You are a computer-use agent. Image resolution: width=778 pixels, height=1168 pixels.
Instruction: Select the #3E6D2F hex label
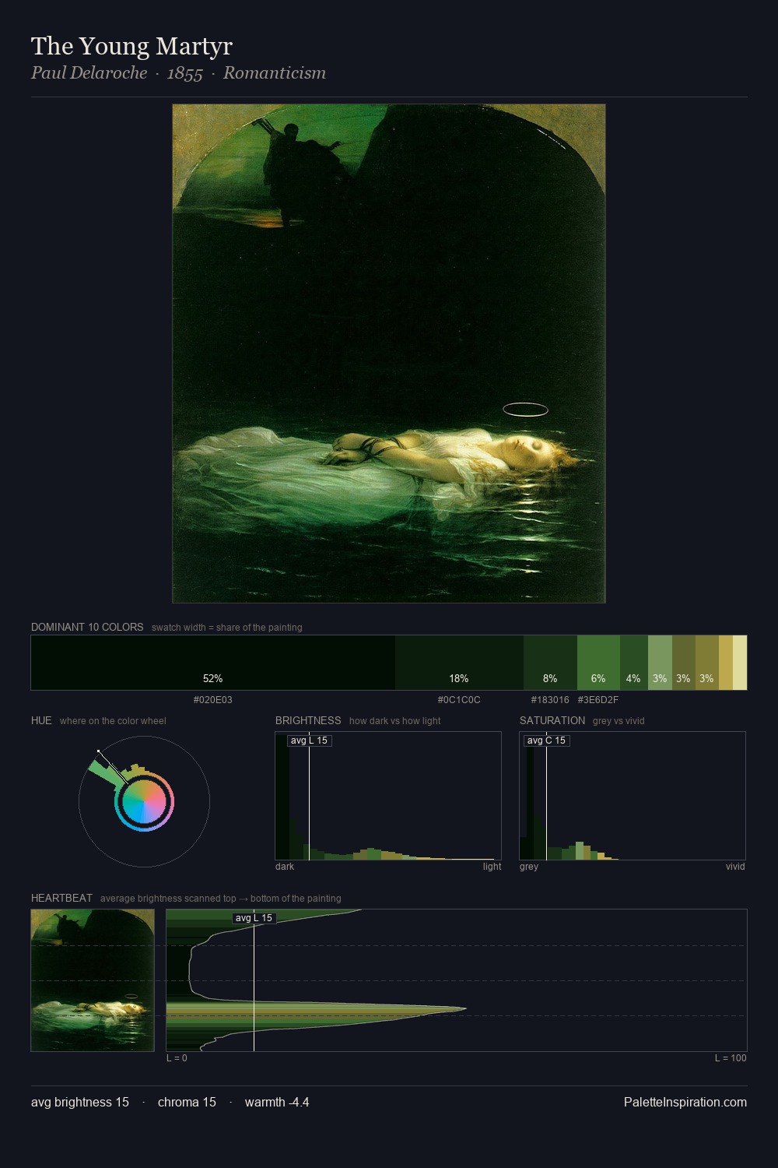click(x=598, y=700)
